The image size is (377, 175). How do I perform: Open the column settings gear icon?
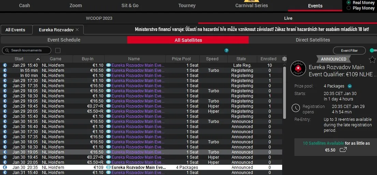(x=285, y=59)
